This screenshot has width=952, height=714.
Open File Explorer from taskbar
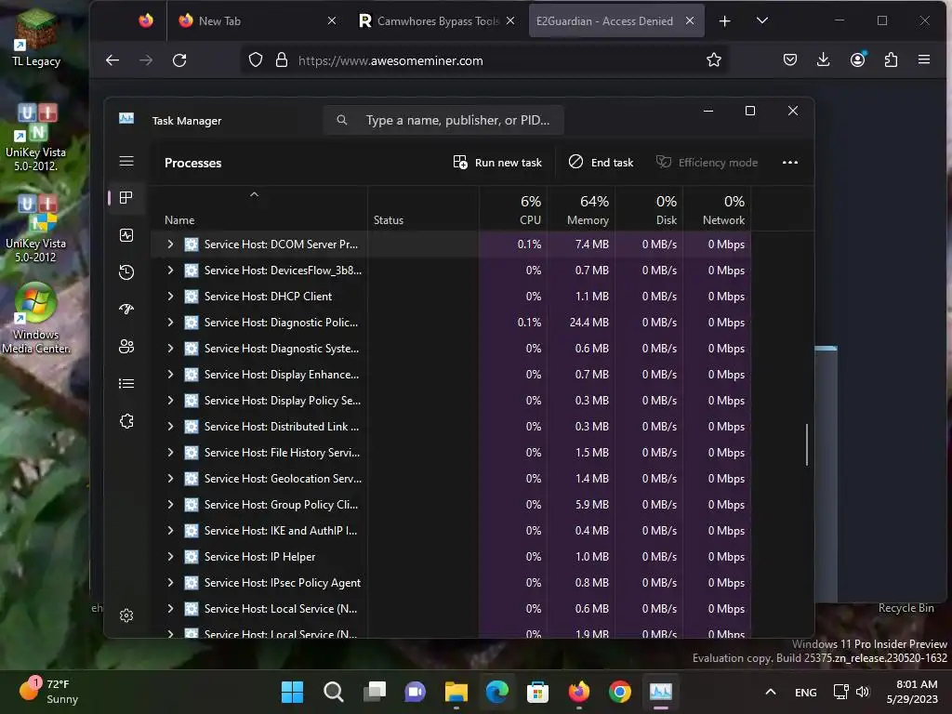pyautogui.click(x=456, y=692)
